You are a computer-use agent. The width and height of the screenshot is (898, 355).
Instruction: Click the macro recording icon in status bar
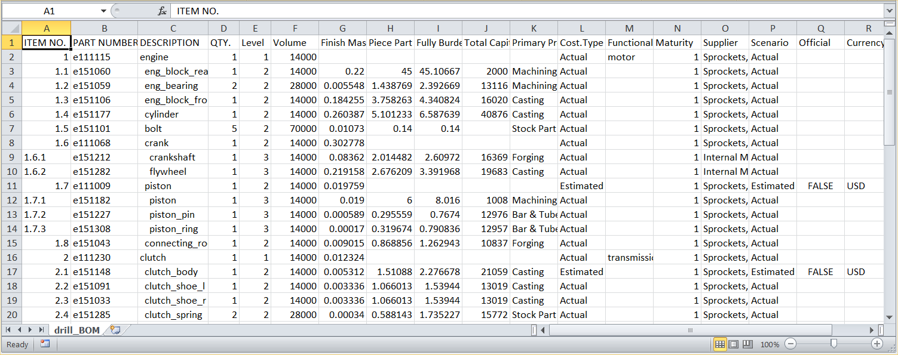point(45,344)
